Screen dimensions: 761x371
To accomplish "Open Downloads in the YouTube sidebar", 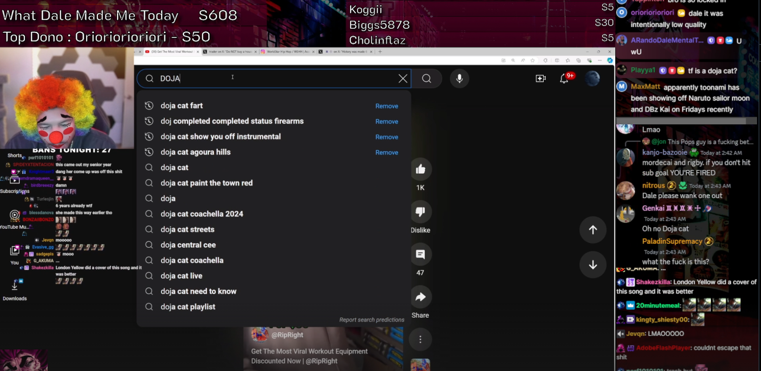I will (15, 290).
